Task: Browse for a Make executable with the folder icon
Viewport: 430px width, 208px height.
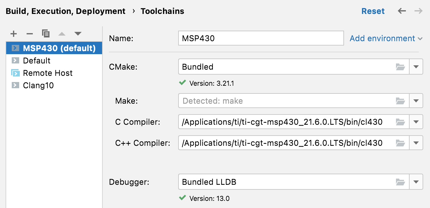Action: pos(401,101)
